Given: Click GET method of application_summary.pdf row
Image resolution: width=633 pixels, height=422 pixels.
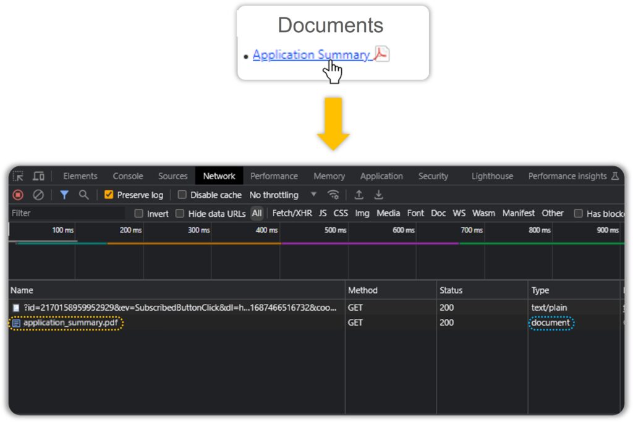Looking at the screenshot, I should [355, 323].
